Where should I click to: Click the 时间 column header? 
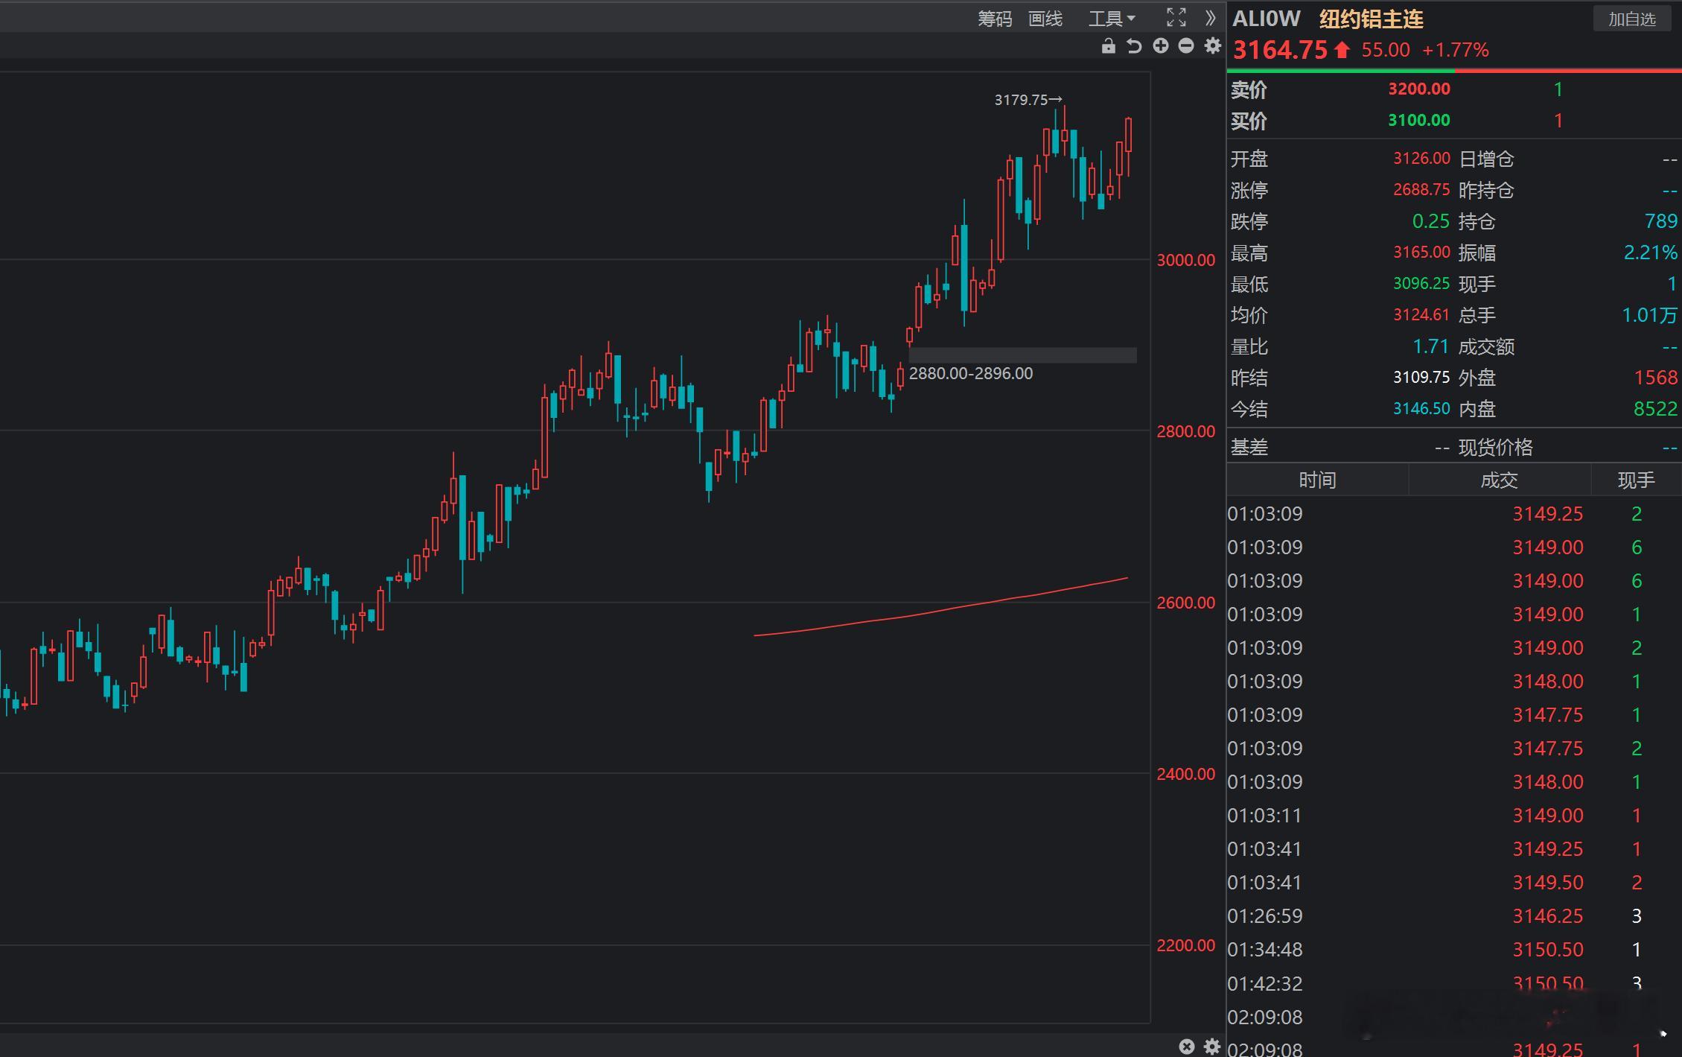click(1317, 480)
